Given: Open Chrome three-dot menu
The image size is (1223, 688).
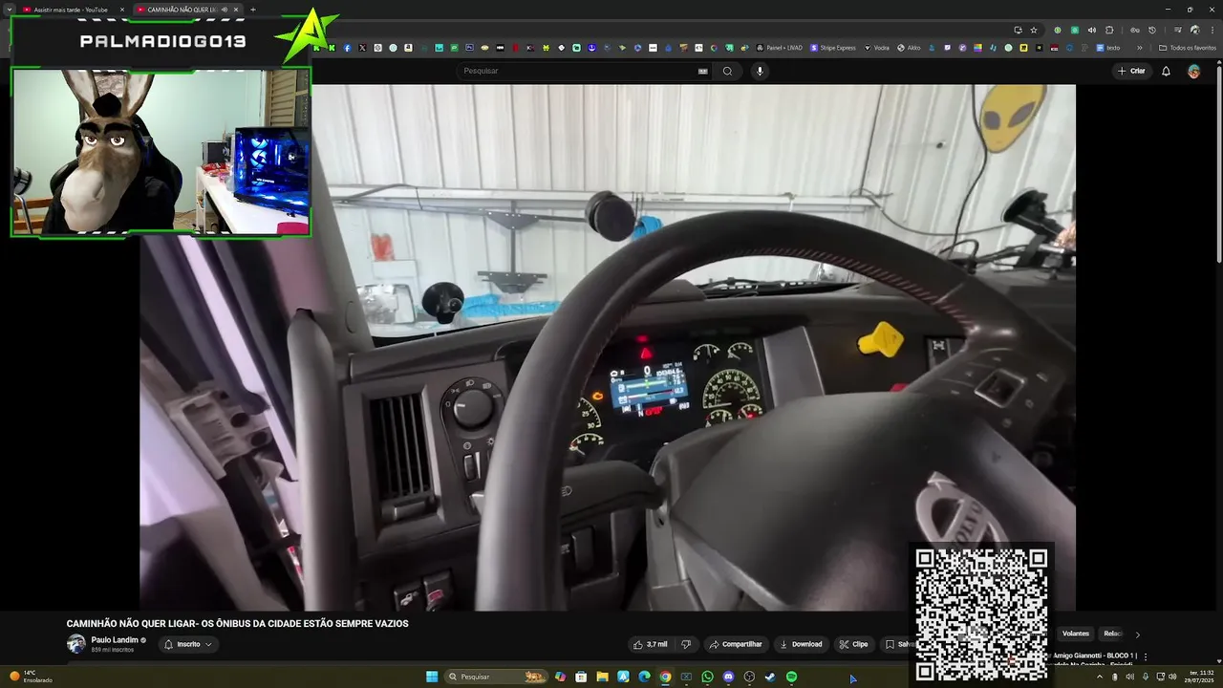Looking at the screenshot, I should coord(1212,31).
